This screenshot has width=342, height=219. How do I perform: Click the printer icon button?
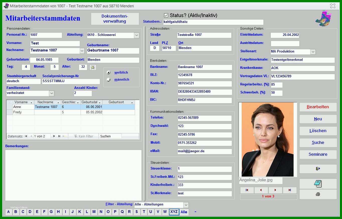point(318,194)
